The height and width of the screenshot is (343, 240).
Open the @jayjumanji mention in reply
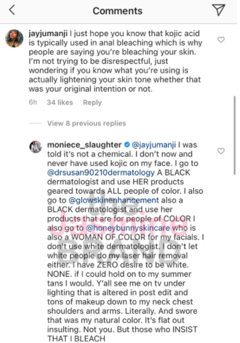click(154, 145)
